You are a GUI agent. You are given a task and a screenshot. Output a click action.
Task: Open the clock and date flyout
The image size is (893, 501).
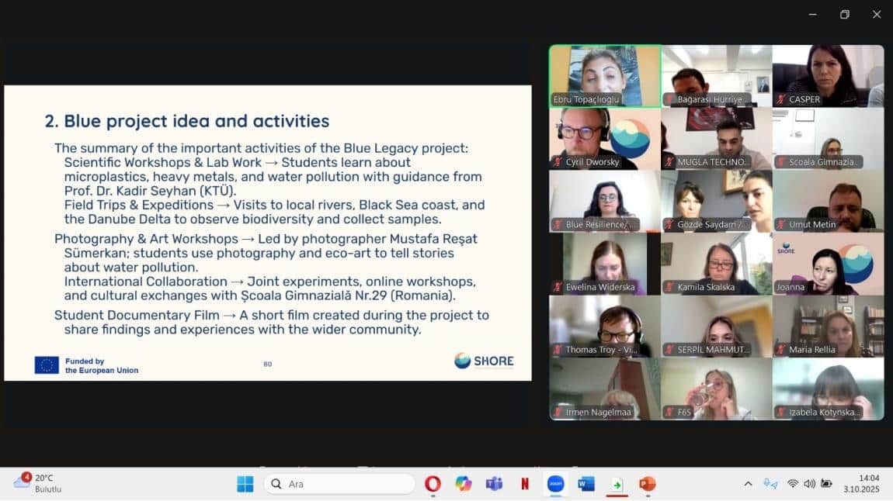[869, 484]
